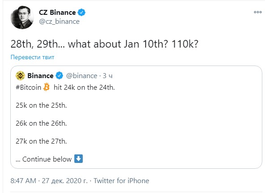Click the 'Twitter for iPhone' source link

click(x=121, y=180)
